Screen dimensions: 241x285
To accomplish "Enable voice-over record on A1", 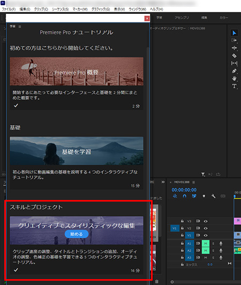I will point(221,243).
